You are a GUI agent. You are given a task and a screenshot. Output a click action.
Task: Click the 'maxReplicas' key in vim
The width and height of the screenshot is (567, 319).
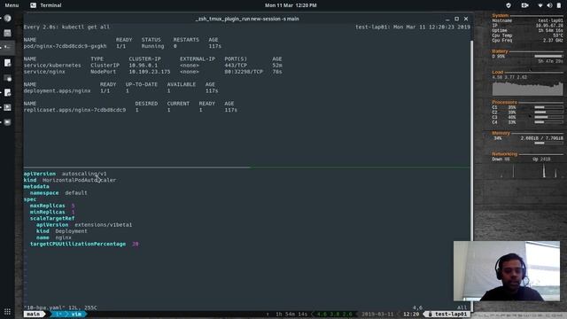tap(47, 206)
